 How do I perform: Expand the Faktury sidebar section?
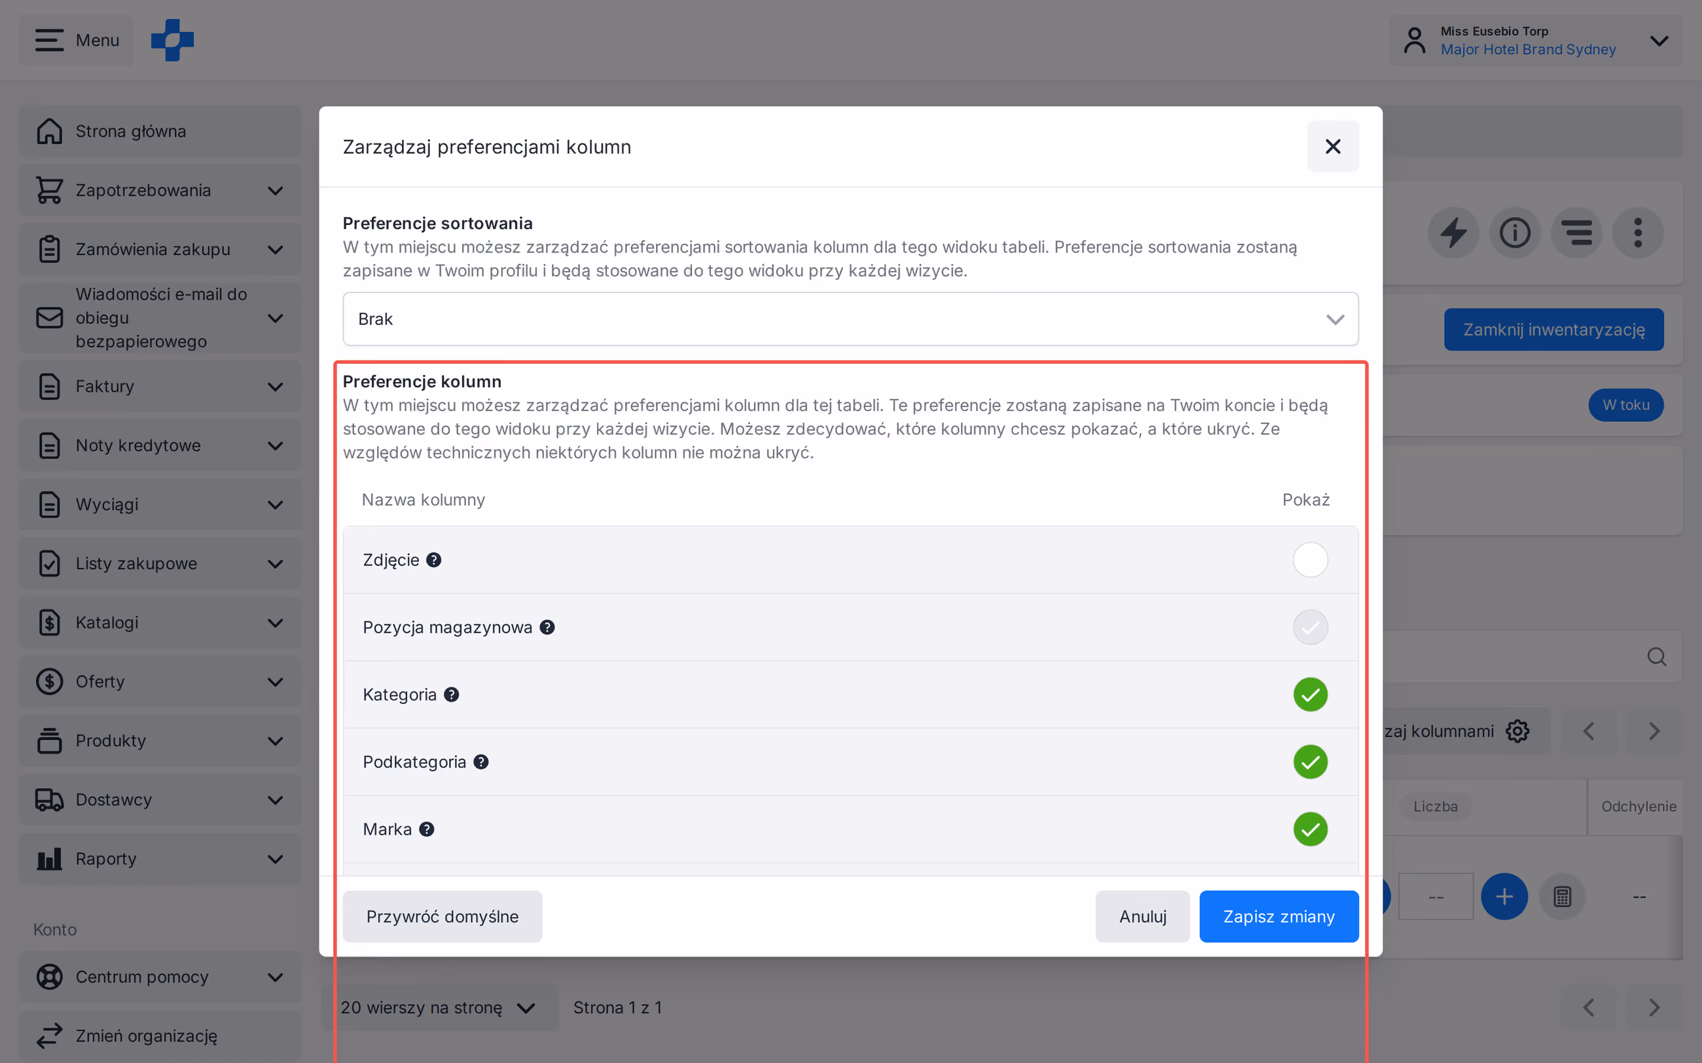pyautogui.click(x=160, y=387)
